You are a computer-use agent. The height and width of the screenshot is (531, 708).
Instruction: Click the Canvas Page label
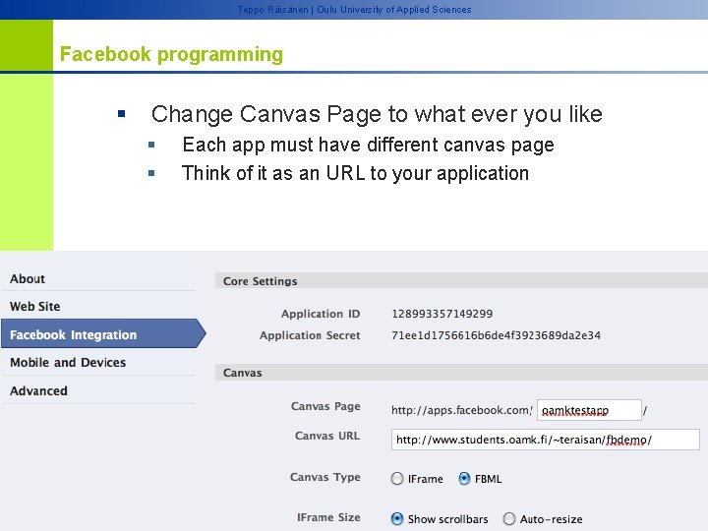(x=325, y=406)
